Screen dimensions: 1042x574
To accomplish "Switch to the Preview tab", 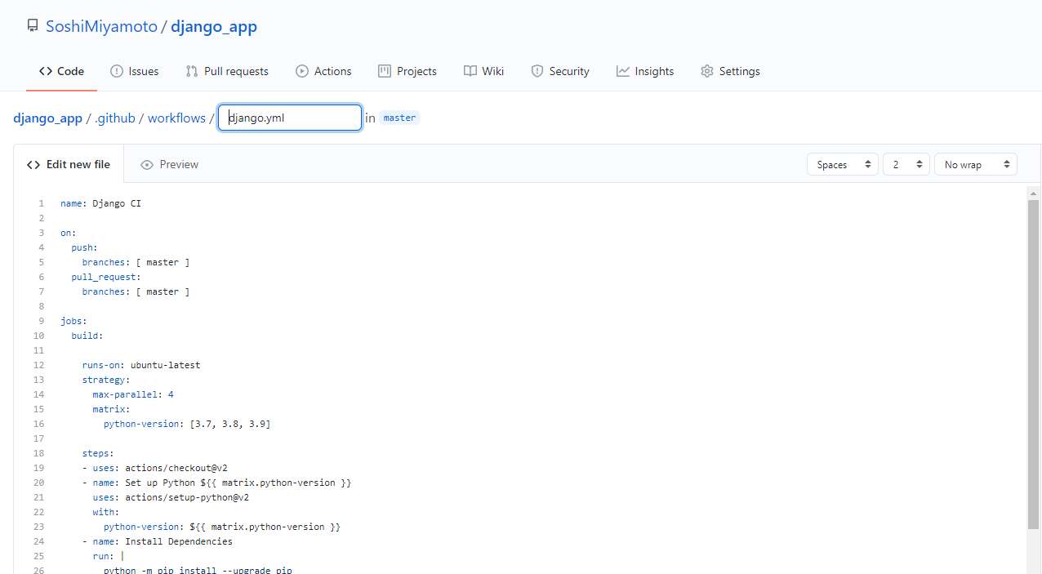I will (170, 164).
